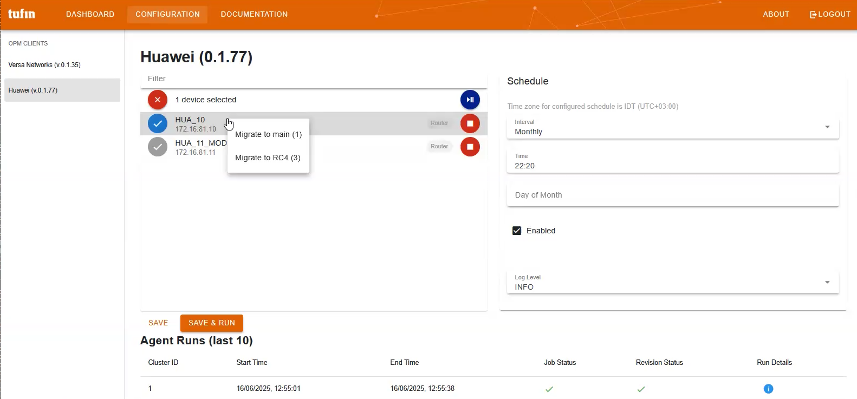Click the Time field showing 22:20

pyautogui.click(x=673, y=161)
